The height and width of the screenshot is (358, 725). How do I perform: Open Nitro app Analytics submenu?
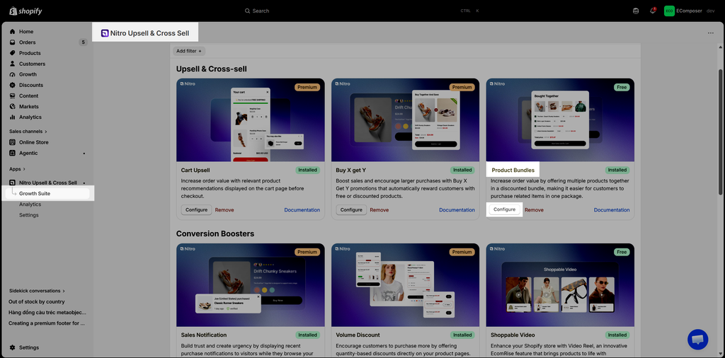30,204
